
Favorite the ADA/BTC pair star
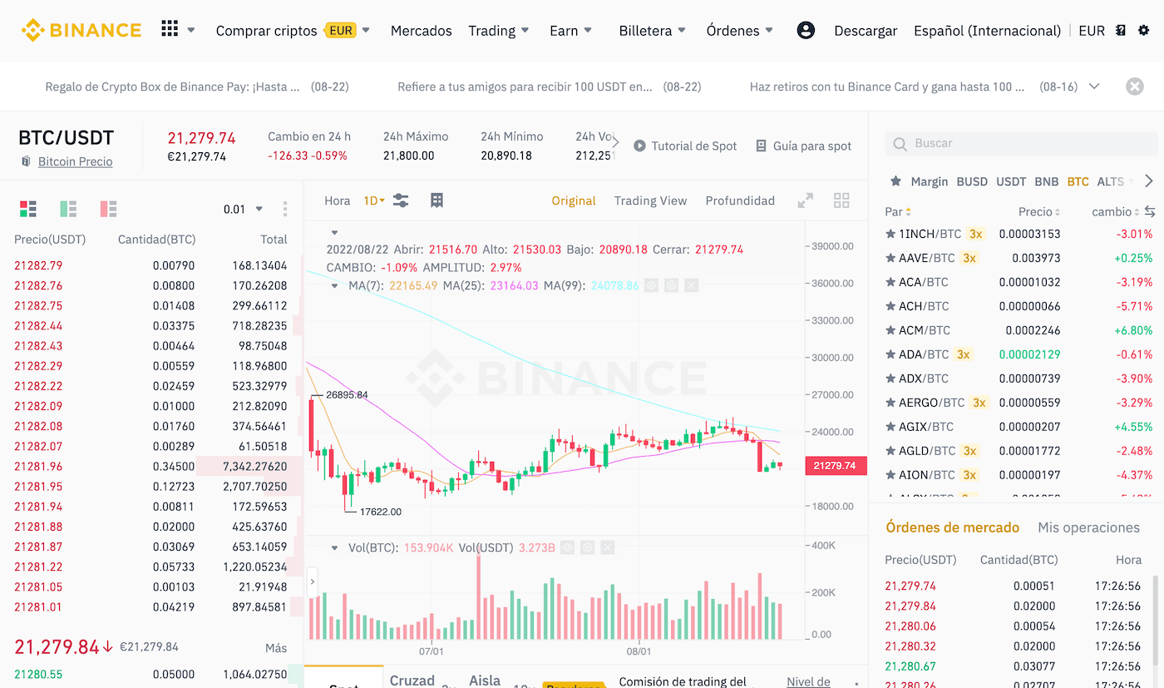point(890,354)
